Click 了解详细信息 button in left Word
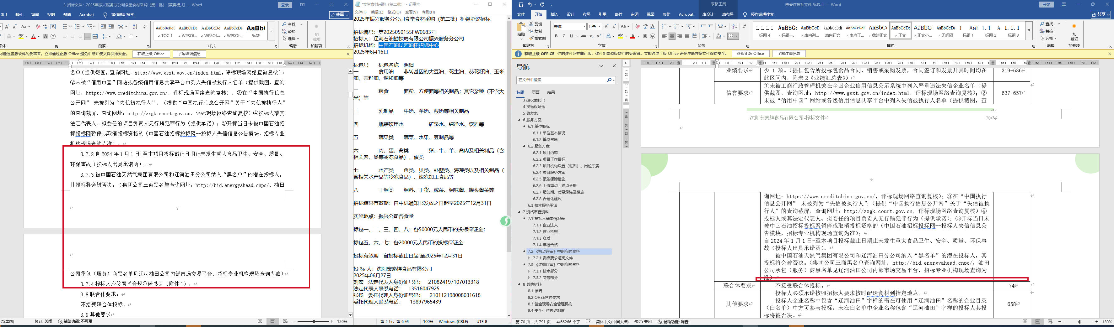The width and height of the screenshot is (1114, 327). [x=189, y=54]
